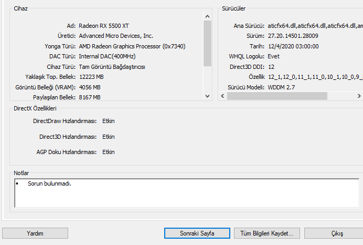The width and height of the screenshot is (363, 245).
Task: Click Tüm Bilgileri Kaydet button
Action: coord(266,233)
